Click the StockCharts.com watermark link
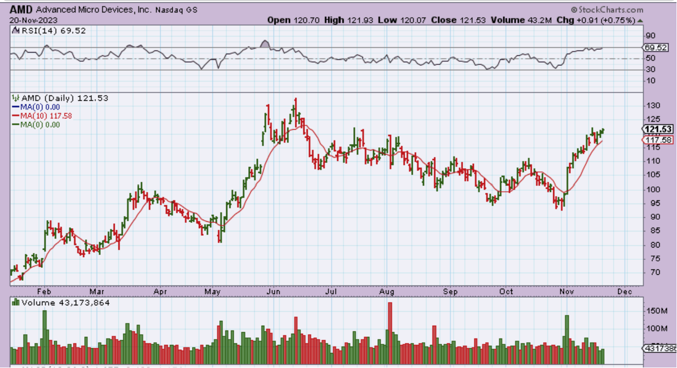Viewport: 677px width, 368px height. pos(606,10)
